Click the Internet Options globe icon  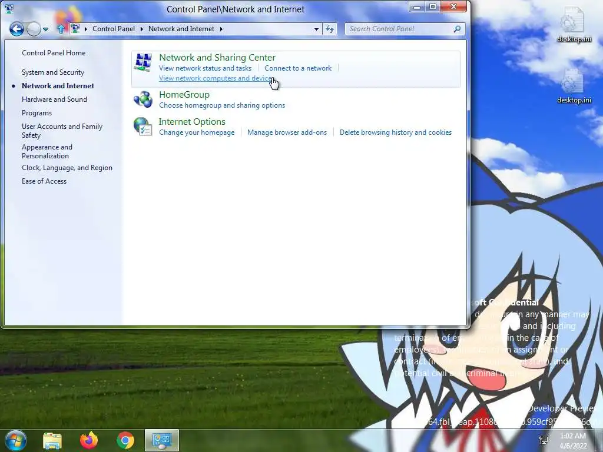pos(143,127)
